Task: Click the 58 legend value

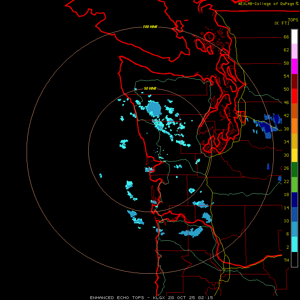Action: [286, 63]
